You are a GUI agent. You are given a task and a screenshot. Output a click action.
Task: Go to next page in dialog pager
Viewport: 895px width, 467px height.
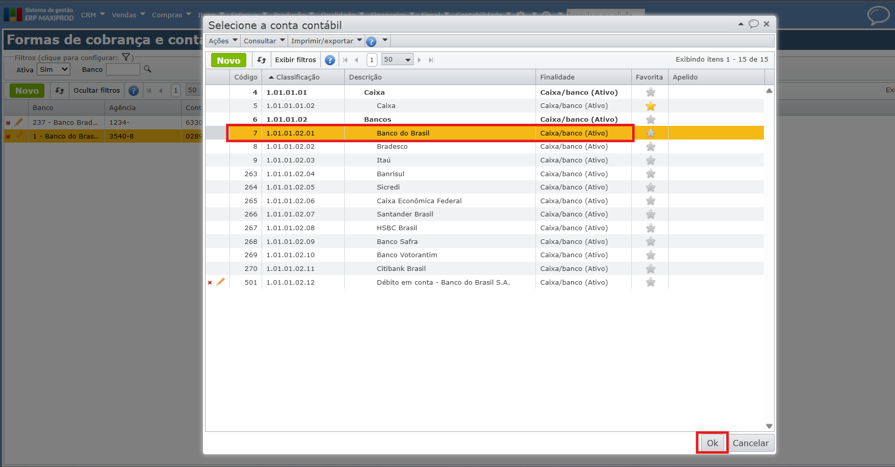(x=420, y=60)
